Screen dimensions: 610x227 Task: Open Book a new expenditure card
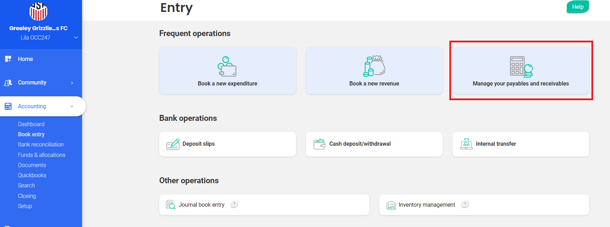(x=227, y=71)
